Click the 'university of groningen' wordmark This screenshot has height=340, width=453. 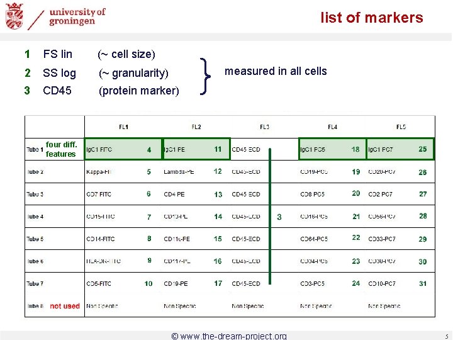coord(77,16)
